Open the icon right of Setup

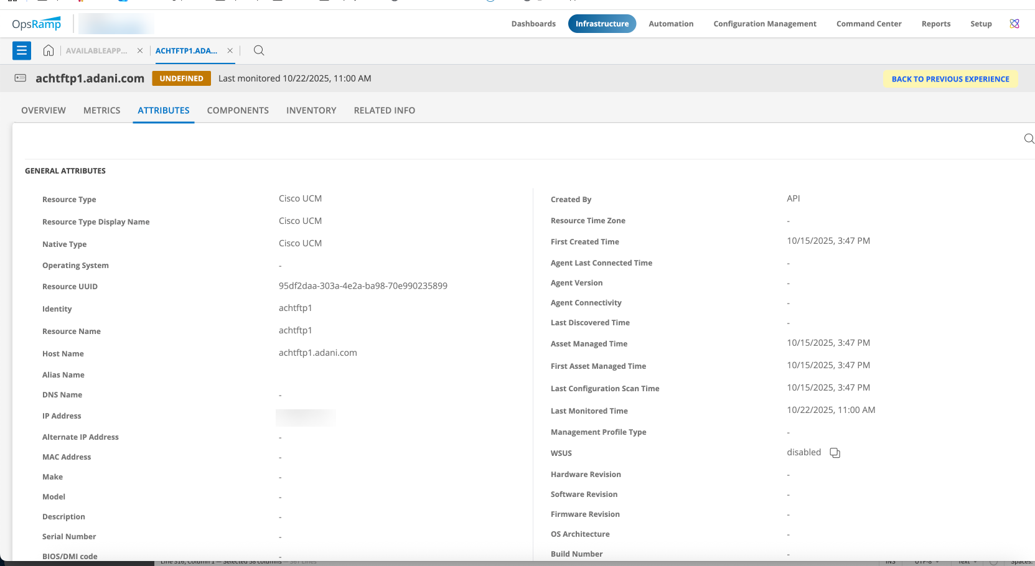click(1014, 24)
